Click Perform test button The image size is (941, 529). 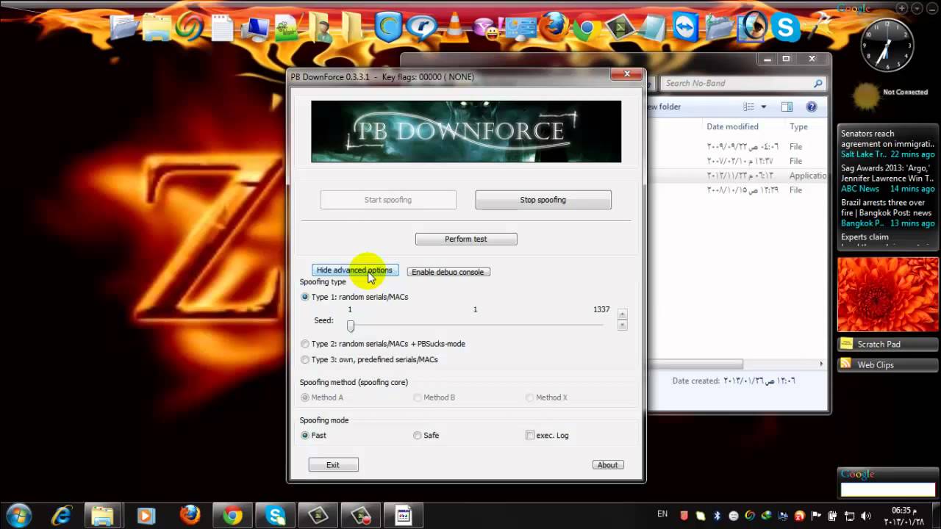point(466,239)
